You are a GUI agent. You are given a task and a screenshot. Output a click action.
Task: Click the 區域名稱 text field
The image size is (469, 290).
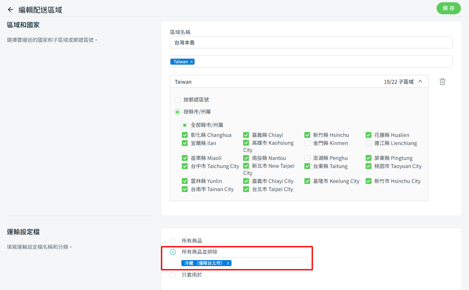[x=311, y=42]
